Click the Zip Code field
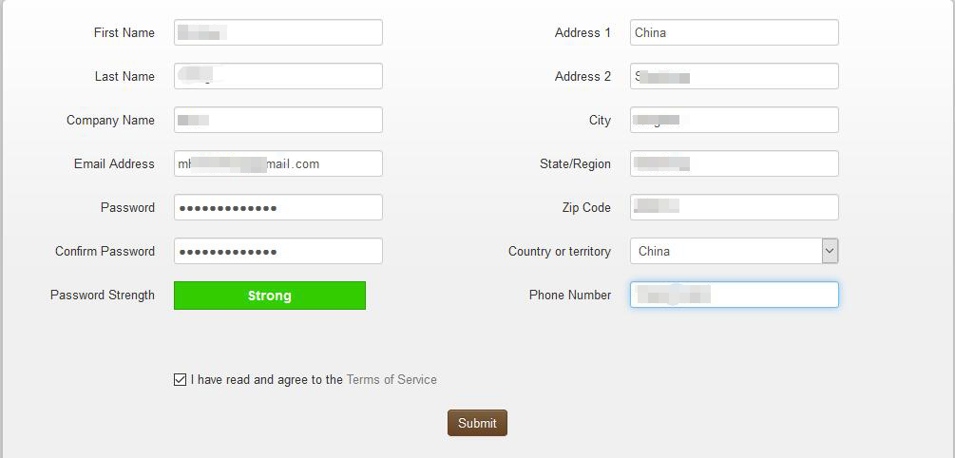The image size is (955, 458). click(734, 207)
